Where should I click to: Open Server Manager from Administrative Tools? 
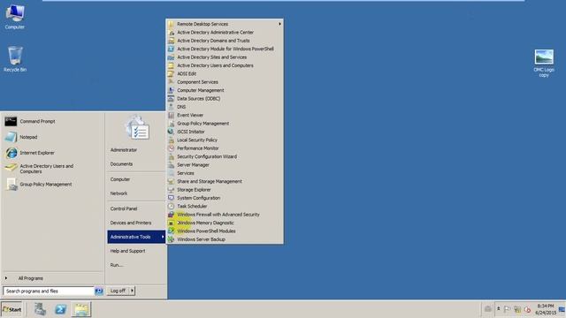(225, 165)
